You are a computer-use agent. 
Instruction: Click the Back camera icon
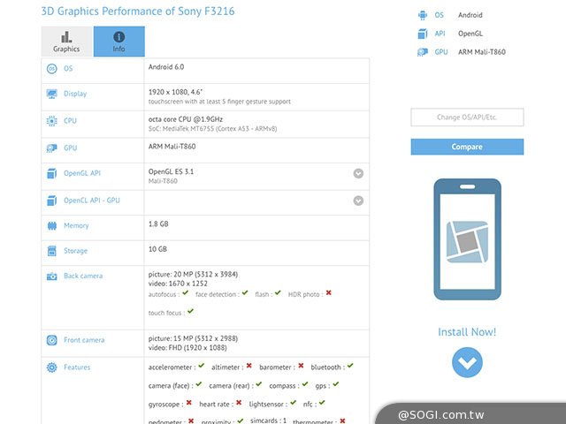point(51,276)
